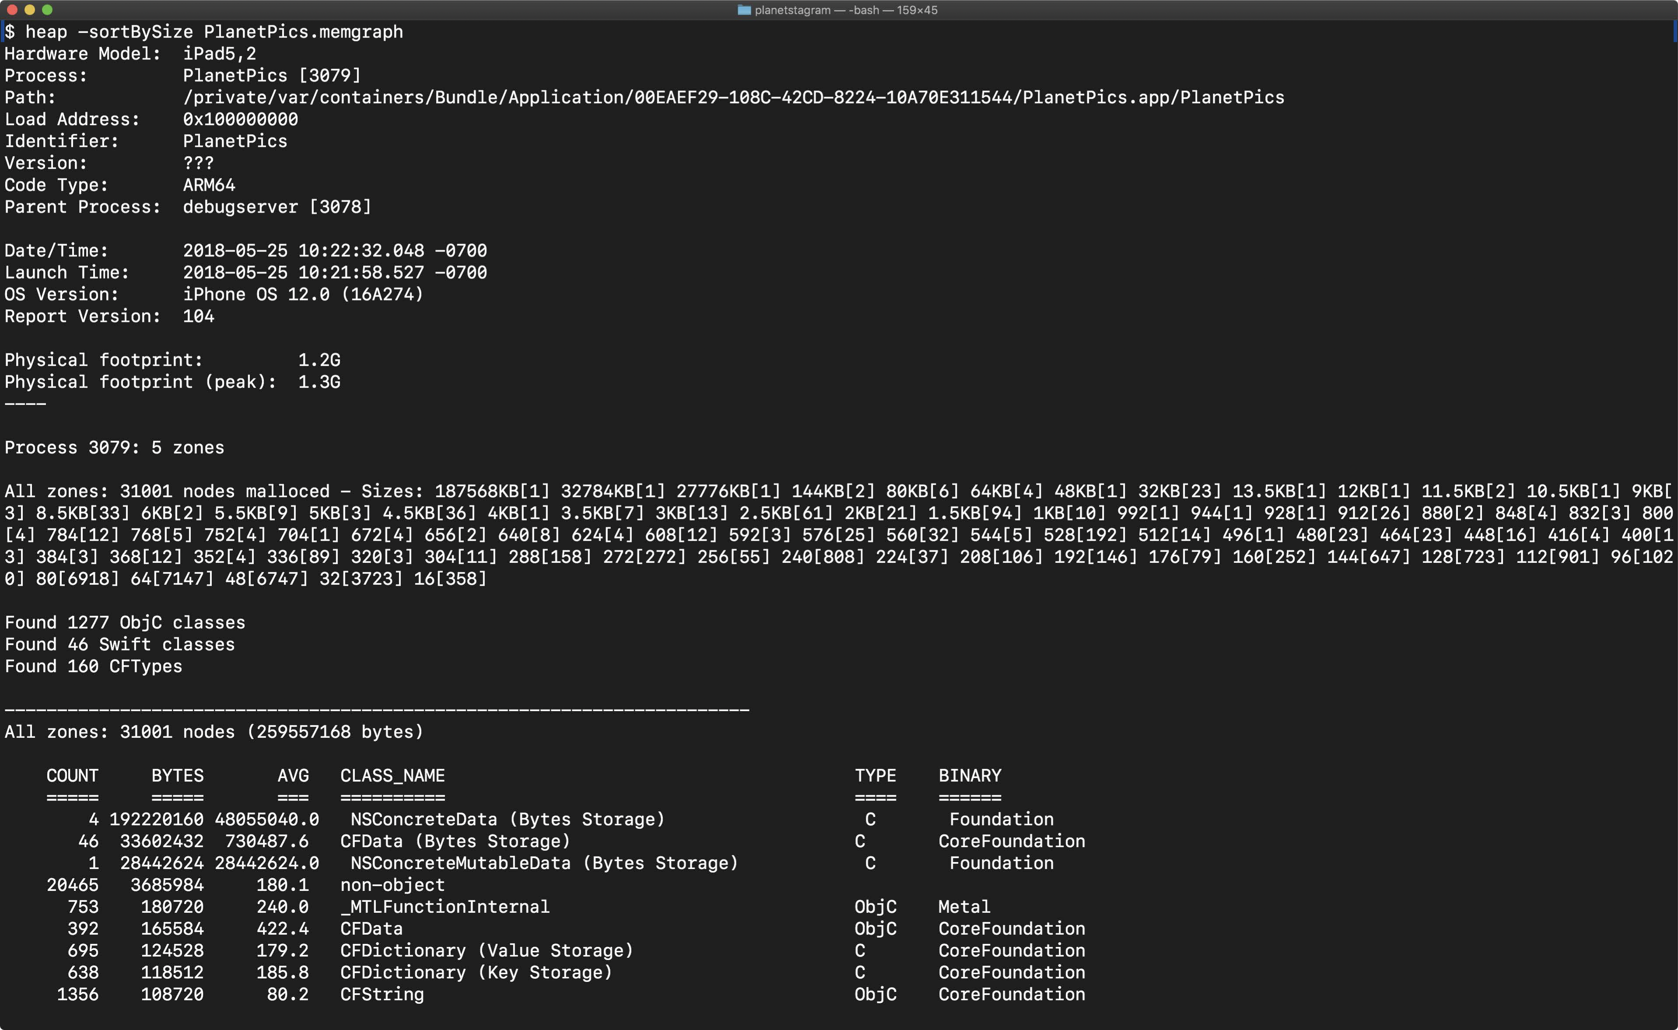Click the 'NSConcreteMutableData (Bytes Storage)' class name
The width and height of the screenshot is (1678, 1030).
(544, 863)
